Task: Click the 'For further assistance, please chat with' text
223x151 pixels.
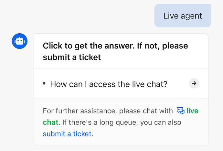Action: click(x=108, y=111)
